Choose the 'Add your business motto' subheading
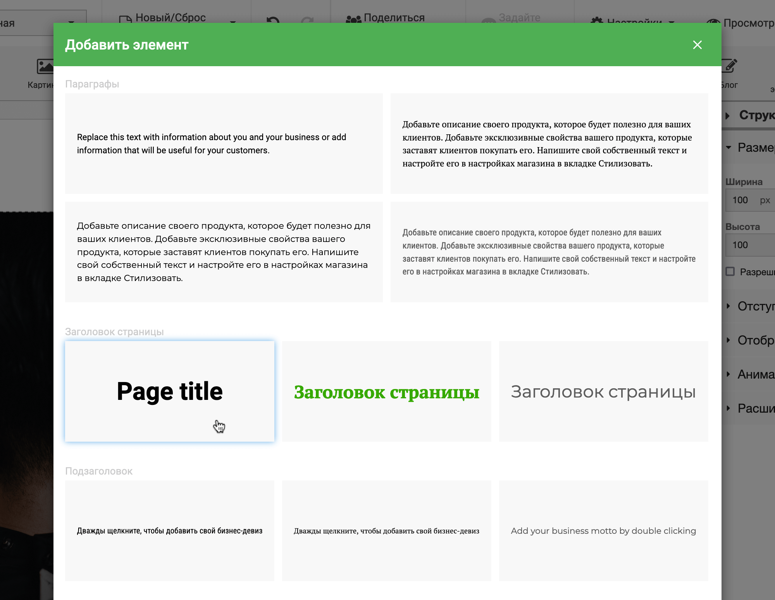This screenshot has height=600, width=775. 604,531
